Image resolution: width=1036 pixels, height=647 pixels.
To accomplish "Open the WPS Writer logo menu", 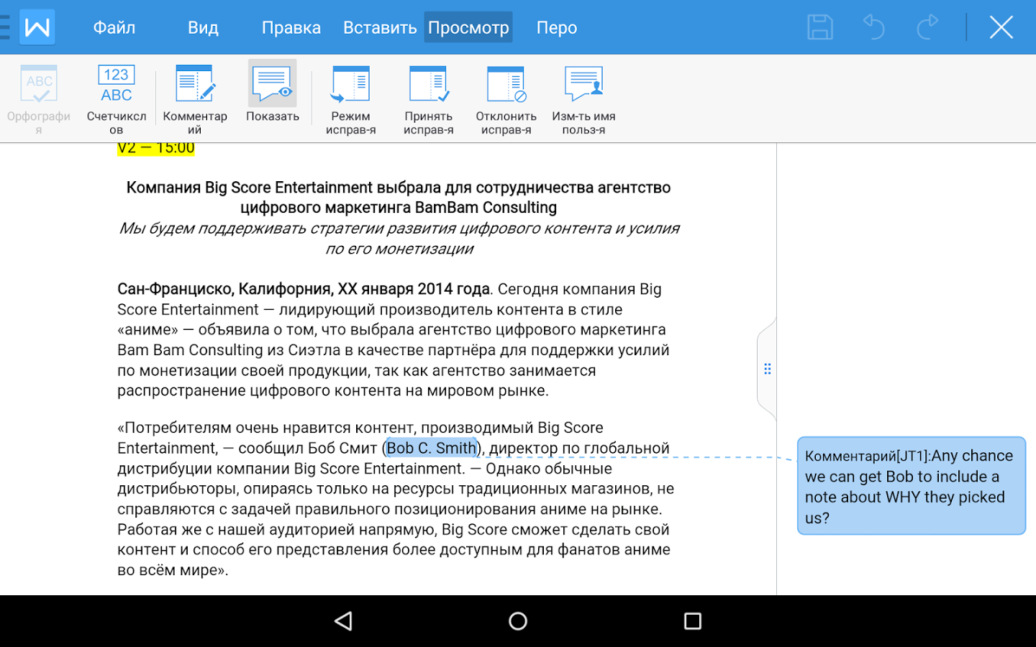I will click(x=37, y=27).
